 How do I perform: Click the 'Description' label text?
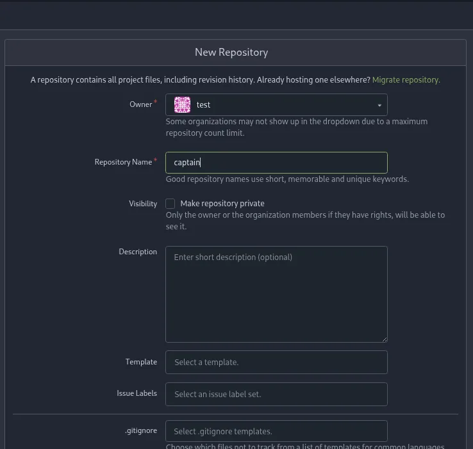[138, 252]
